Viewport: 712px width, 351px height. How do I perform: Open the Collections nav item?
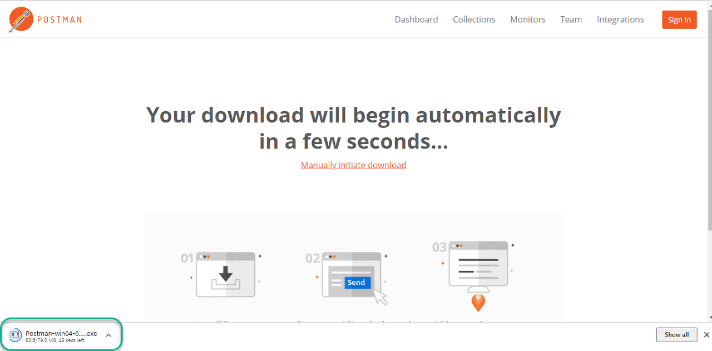click(x=474, y=19)
